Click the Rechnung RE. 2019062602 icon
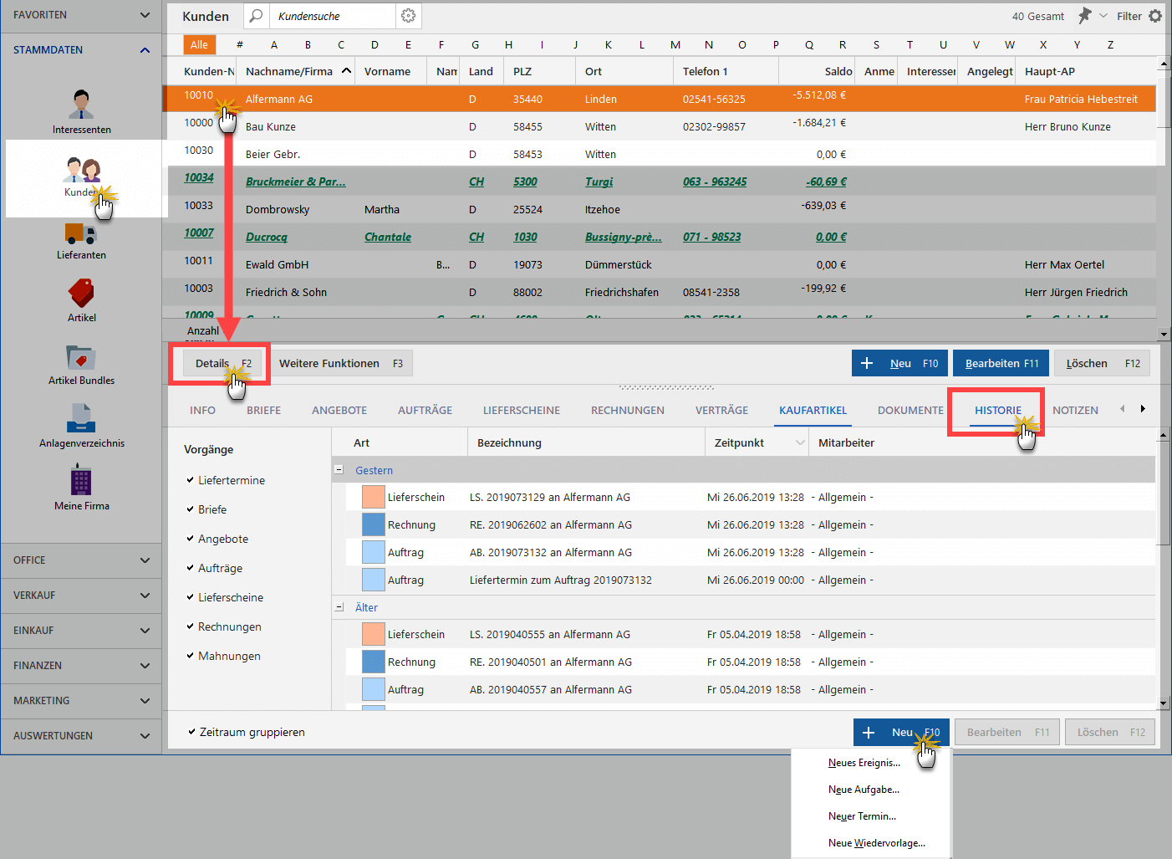Viewport: 1172px width, 859px height. point(373,524)
